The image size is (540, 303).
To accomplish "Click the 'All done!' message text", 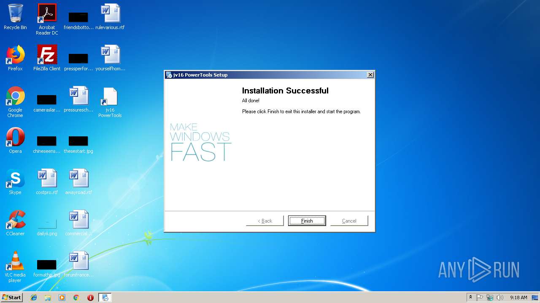I will click(x=251, y=101).
